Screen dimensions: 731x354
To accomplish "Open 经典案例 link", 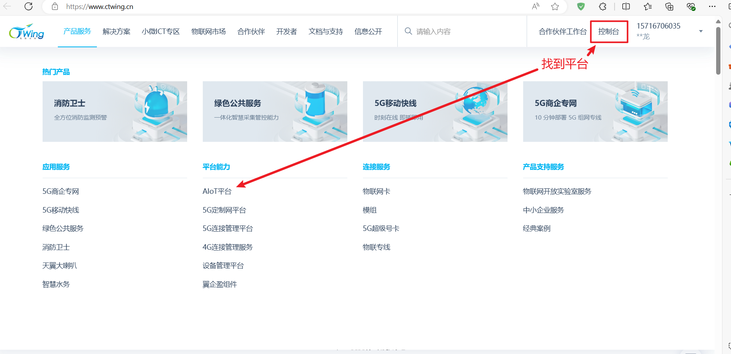I will pos(536,229).
